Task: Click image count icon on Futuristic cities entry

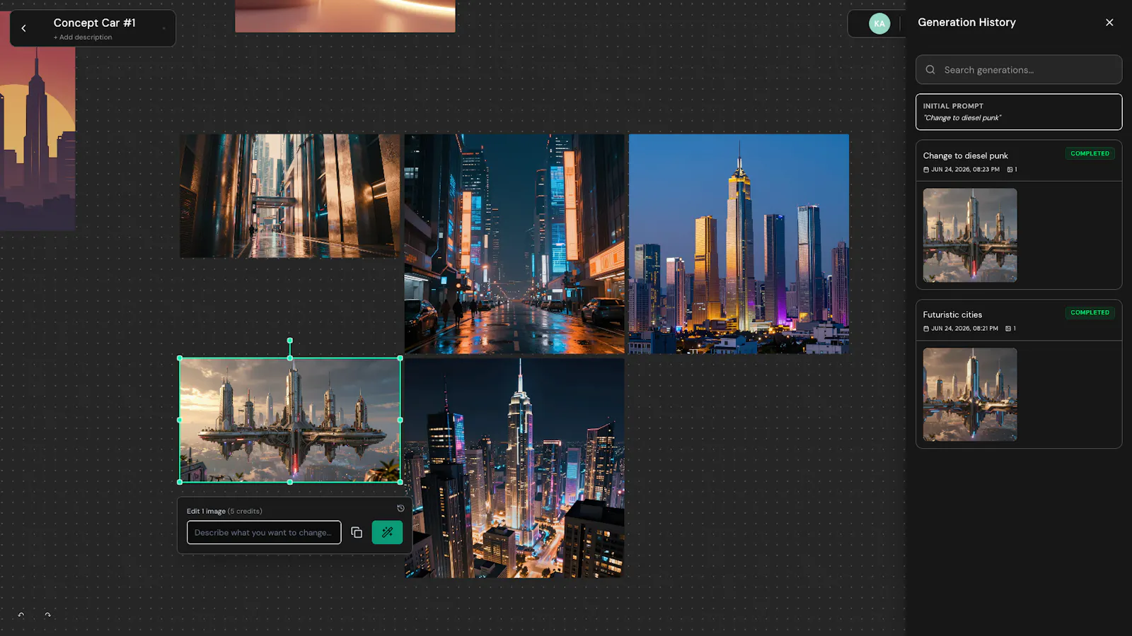Action: tap(1009, 329)
